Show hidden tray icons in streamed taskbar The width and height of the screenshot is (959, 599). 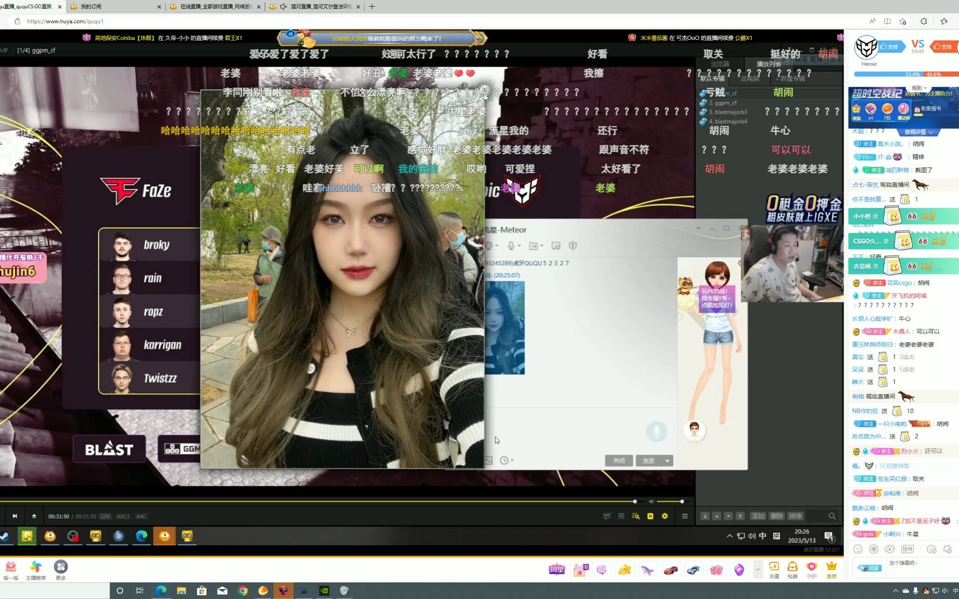[729, 536]
